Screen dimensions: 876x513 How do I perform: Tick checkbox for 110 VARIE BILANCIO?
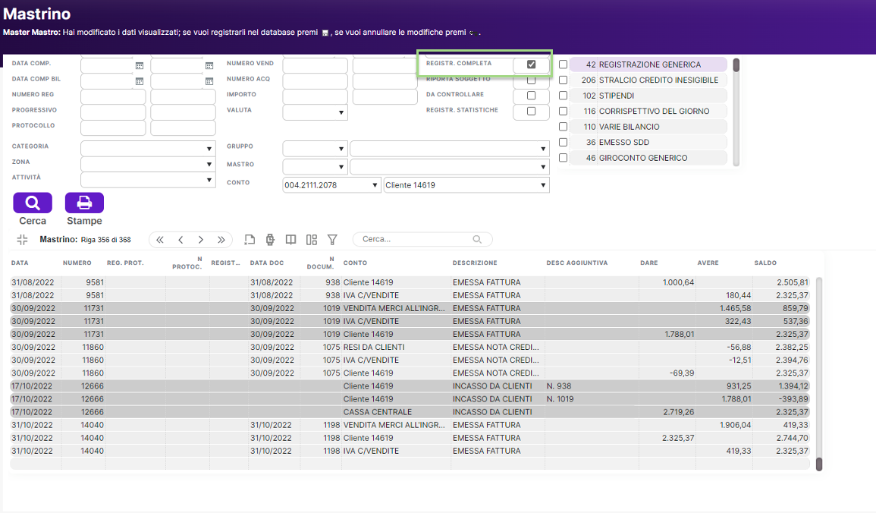point(563,127)
